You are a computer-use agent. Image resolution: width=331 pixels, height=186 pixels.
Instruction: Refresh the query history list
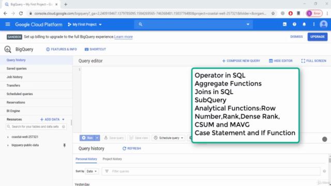click(132, 148)
